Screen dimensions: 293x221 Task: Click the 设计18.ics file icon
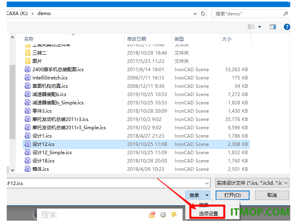(28, 161)
